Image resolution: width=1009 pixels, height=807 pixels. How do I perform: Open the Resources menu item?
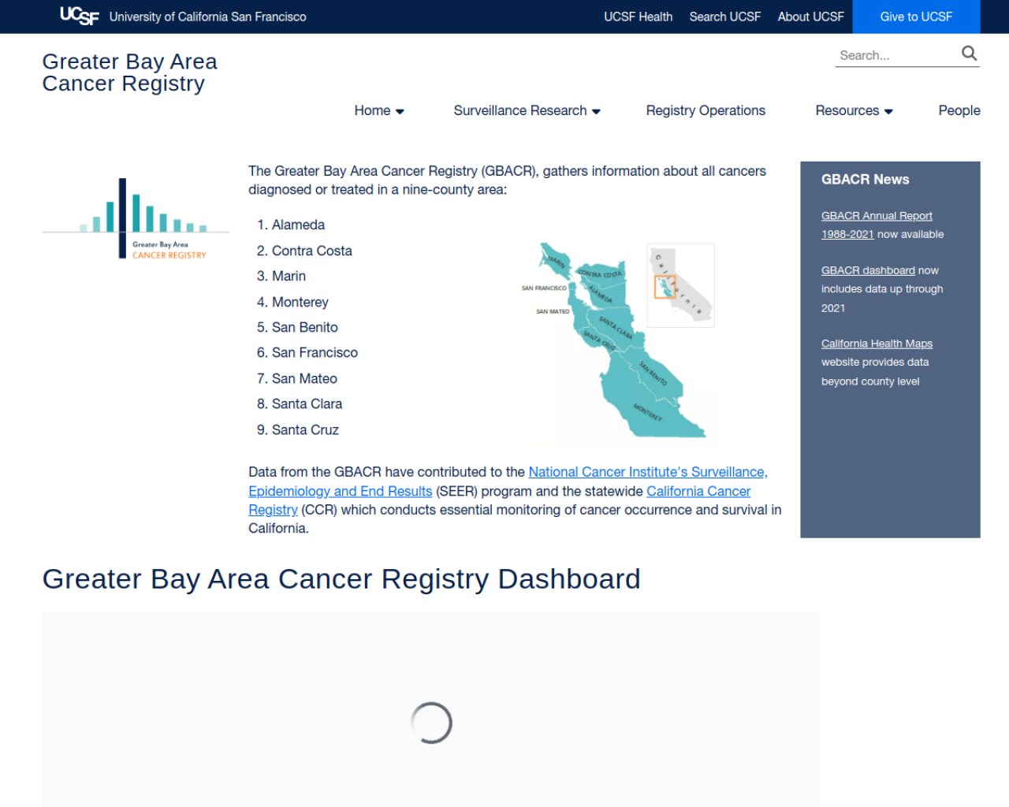847,111
